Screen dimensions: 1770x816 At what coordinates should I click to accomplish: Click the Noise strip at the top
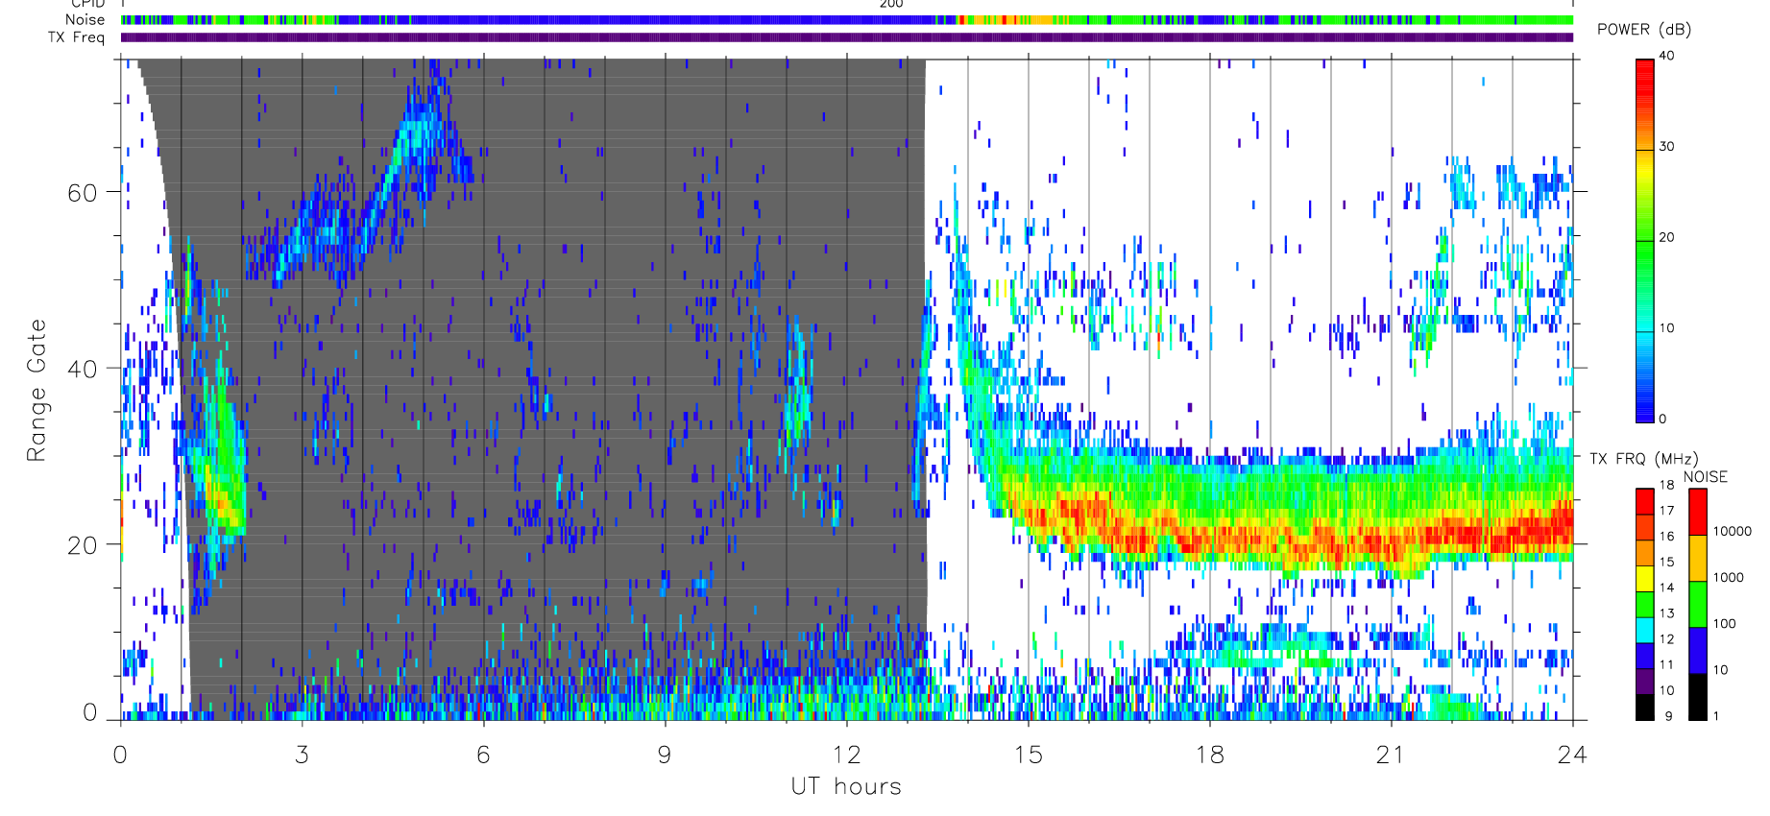pyautogui.click(x=847, y=20)
